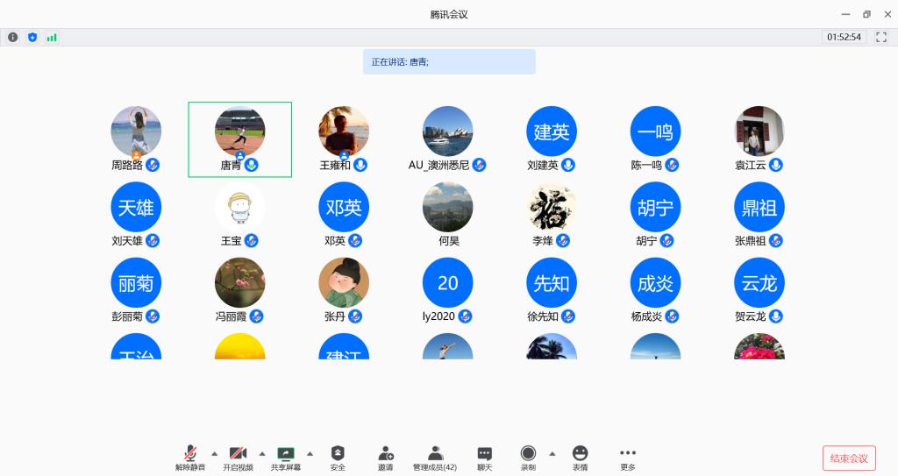
Task: Expand video options arrow beside 开启视频
Action: pyautogui.click(x=262, y=453)
